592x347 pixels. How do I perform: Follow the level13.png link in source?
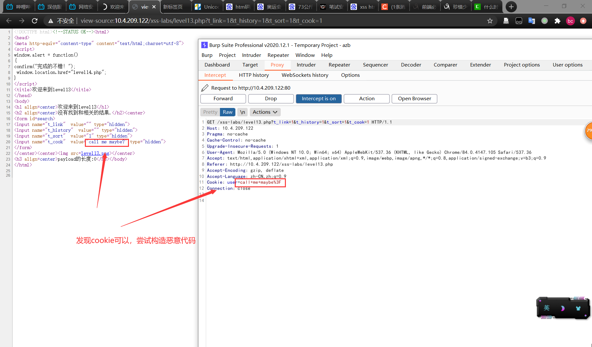(95, 153)
